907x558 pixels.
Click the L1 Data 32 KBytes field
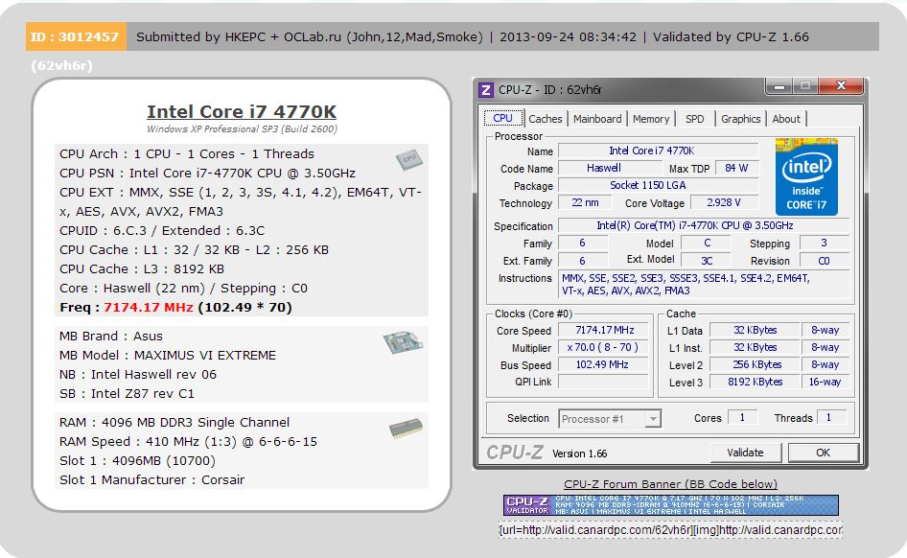tap(755, 330)
